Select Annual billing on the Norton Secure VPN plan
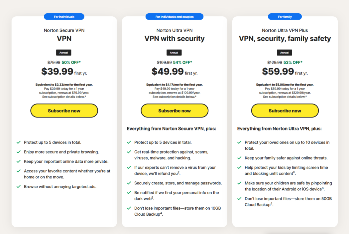 (x=64, y=52)
